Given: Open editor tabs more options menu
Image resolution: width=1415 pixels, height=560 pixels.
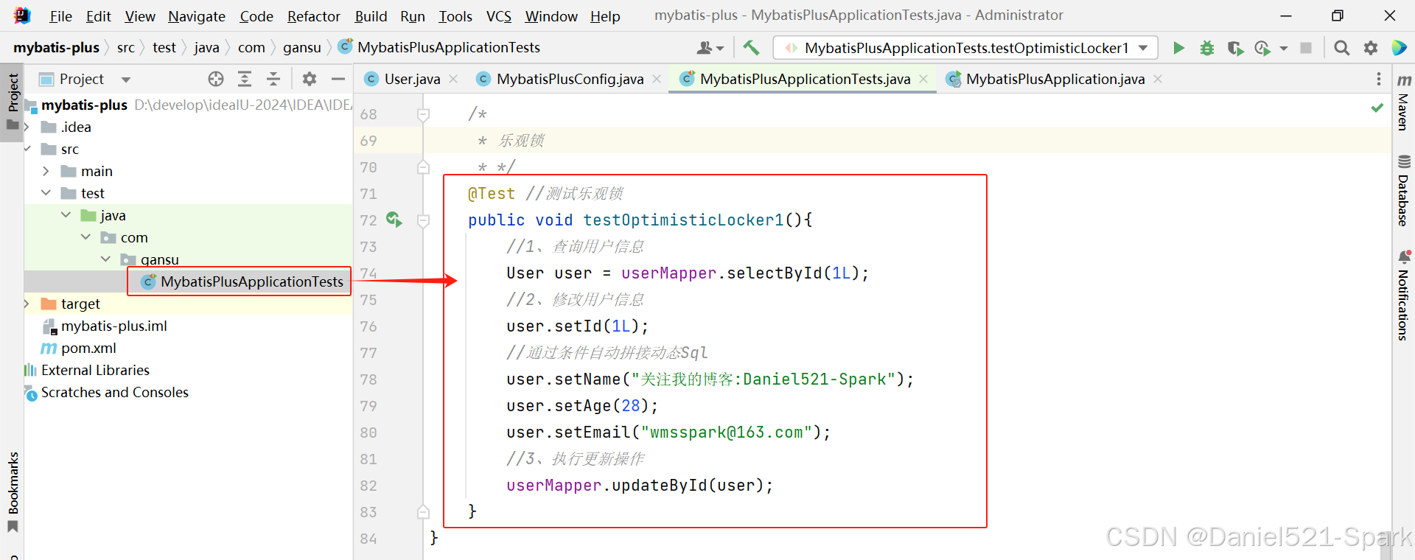Looking at the screenshot, I should pyautogui.click(x=1379, y=79).
